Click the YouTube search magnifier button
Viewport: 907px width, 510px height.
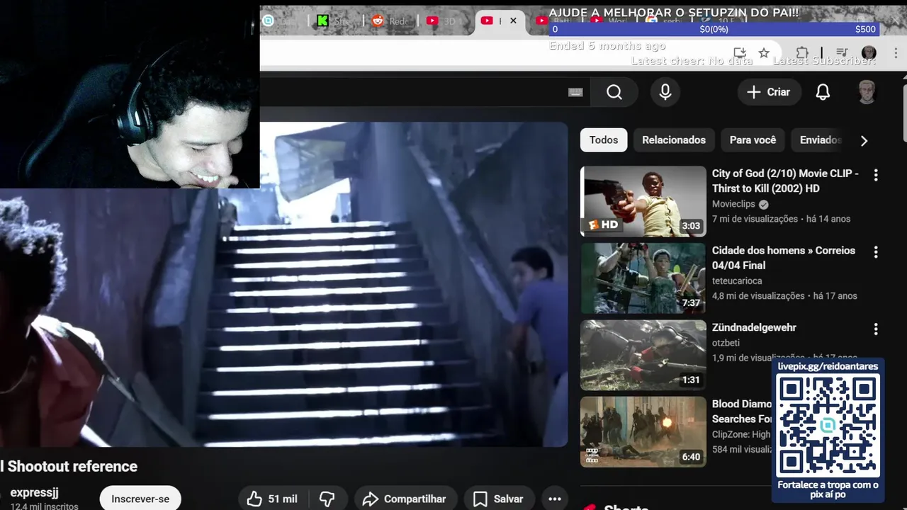tap(614, 92)
